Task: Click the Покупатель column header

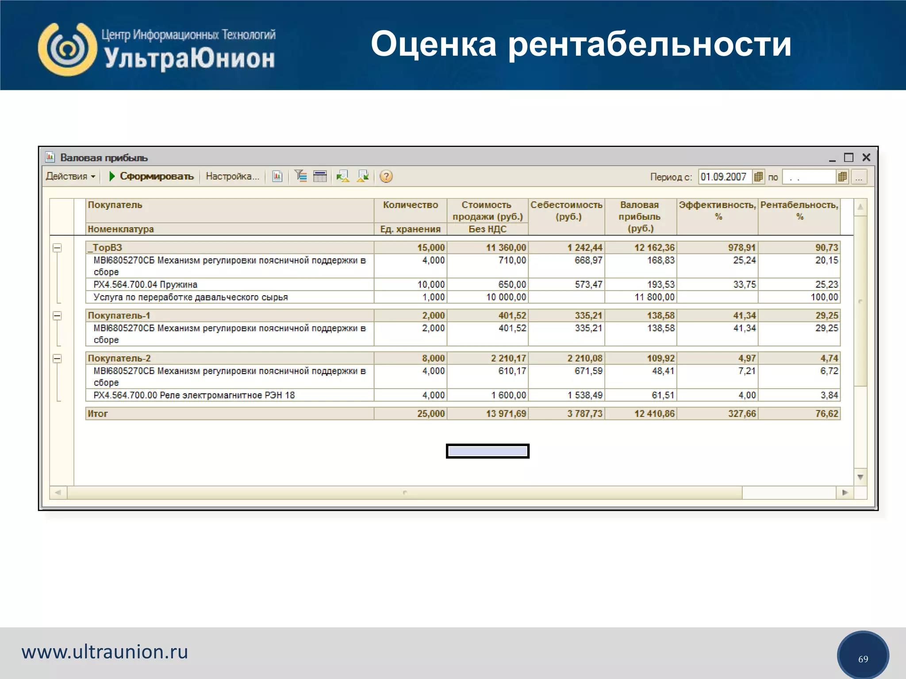Action: tap(230, 211)
